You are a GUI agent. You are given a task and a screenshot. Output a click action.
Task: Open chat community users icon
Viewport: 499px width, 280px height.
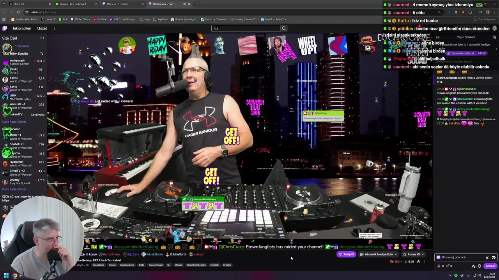pos(494,37)
